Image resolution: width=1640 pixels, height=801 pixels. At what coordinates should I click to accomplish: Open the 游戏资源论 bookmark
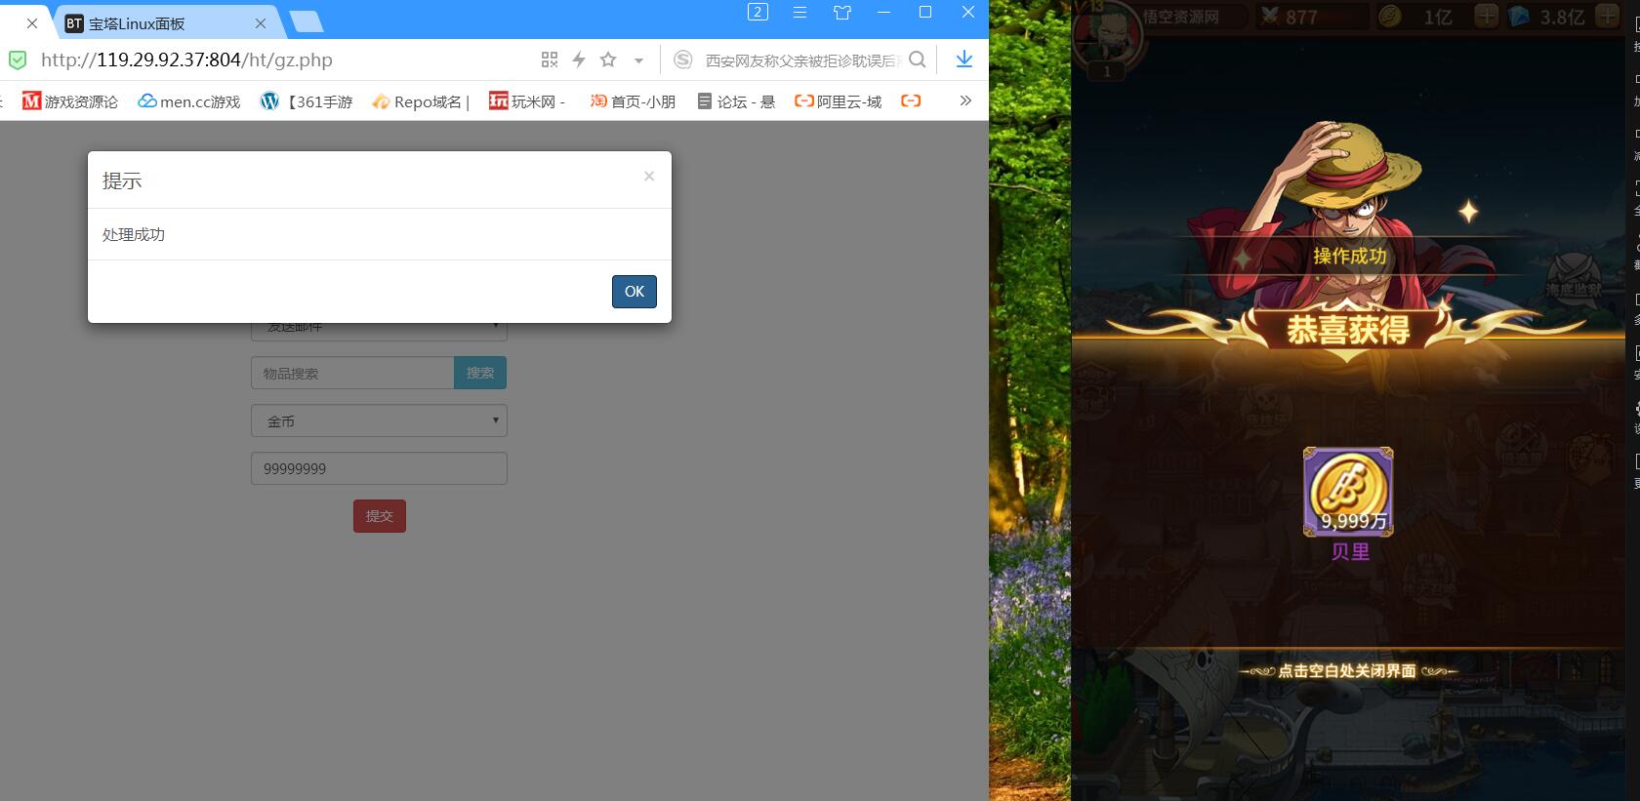pos(70,101)
